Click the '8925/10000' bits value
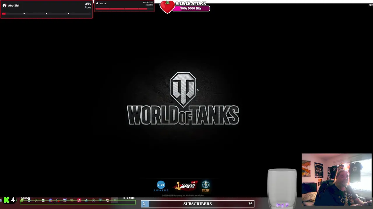 [x=148, y=2]
